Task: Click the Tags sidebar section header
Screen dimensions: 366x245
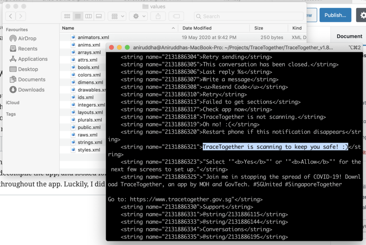Action: [11, 114]
